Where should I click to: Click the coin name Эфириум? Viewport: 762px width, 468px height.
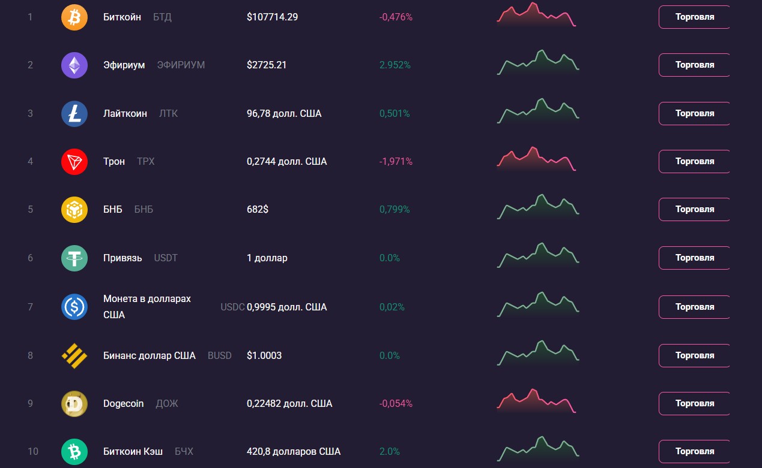pos(124,65)
